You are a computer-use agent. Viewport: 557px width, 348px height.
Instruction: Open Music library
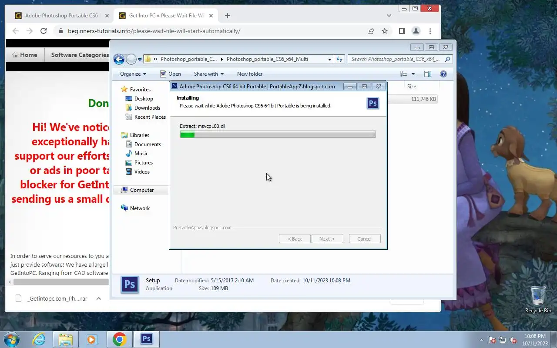point(141,153)
